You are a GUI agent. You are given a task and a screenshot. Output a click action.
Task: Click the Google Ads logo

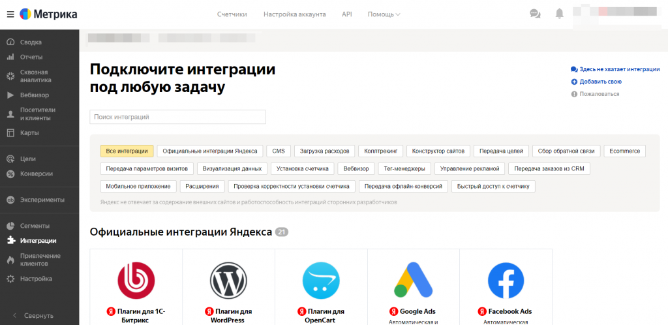413,280
